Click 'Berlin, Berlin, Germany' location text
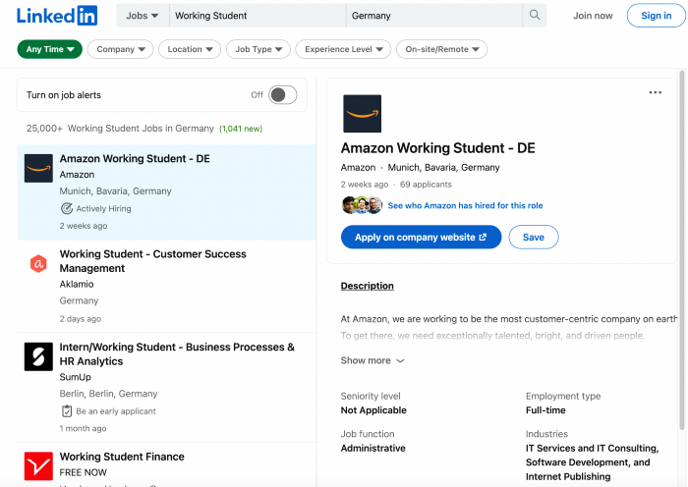Viewport: 688px width, 487px height. (108, 394)
